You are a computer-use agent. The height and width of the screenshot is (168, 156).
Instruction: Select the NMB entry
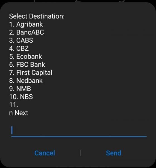[20, 88]
